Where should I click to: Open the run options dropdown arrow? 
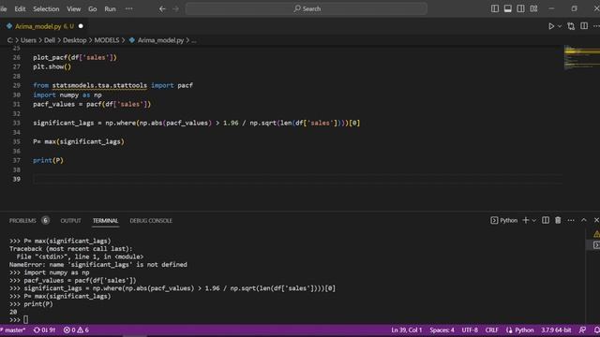point(560,26)
